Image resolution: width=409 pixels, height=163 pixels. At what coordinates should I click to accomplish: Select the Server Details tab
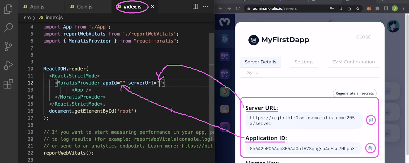(x=260, y=62)
